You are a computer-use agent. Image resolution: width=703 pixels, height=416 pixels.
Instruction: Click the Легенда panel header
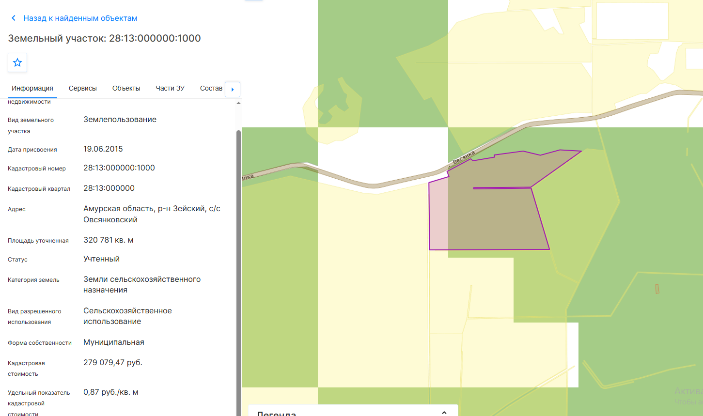tap(353, 411)
